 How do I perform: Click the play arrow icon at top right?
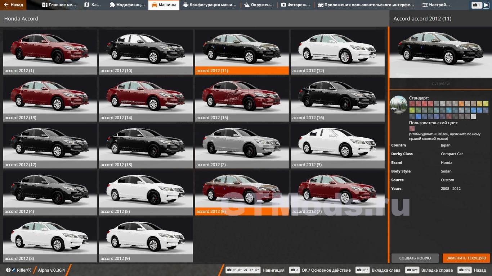[486, 5]
